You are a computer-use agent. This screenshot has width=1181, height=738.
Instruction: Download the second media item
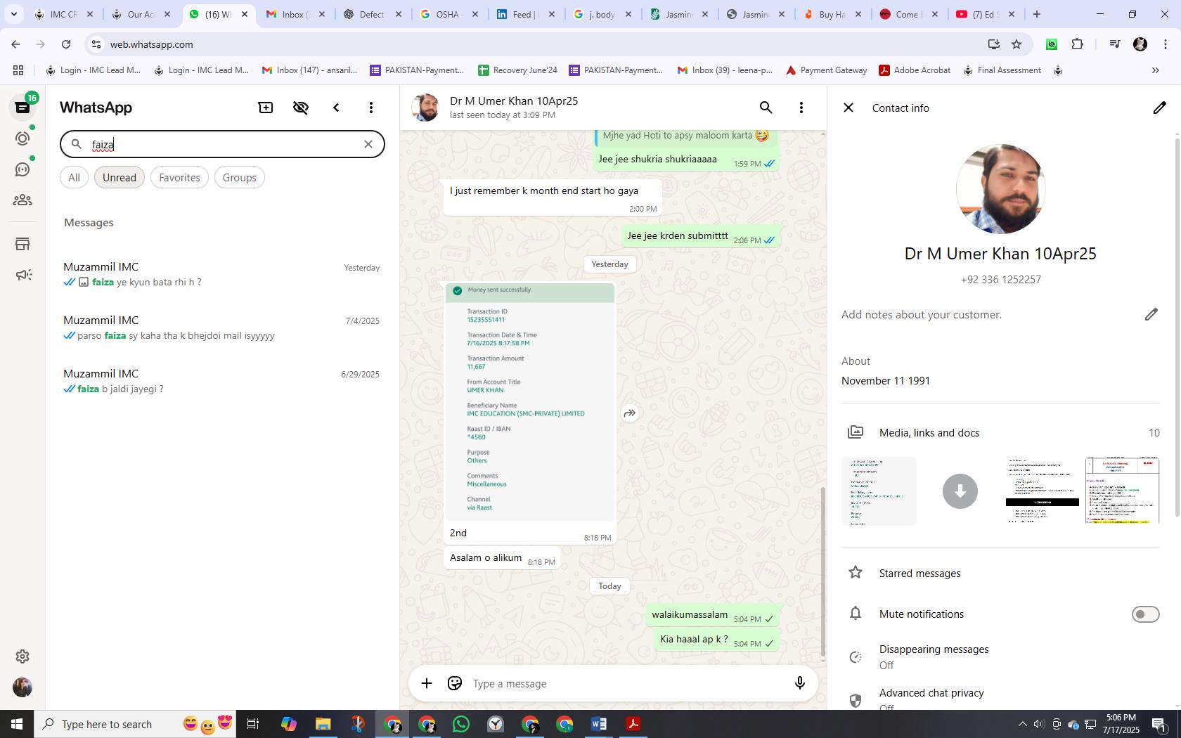[x=960, y=491]
